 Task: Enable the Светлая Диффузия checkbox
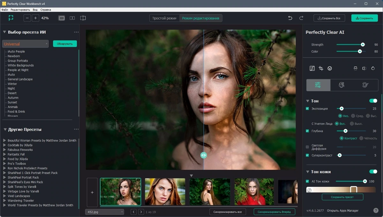pyautogui.click(x=307, y=147)
